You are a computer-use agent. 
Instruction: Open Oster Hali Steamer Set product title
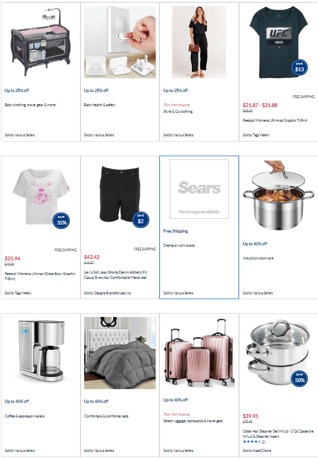[x=278, y=434]
